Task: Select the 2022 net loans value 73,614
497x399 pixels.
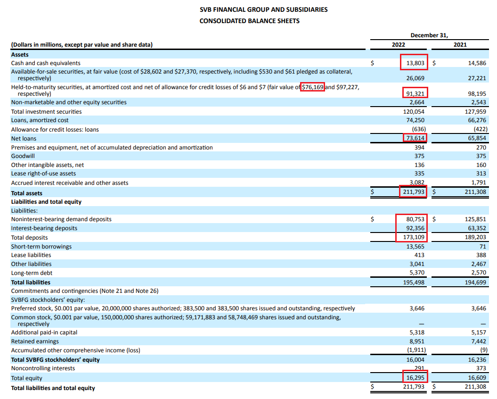Action: point(415,138)
